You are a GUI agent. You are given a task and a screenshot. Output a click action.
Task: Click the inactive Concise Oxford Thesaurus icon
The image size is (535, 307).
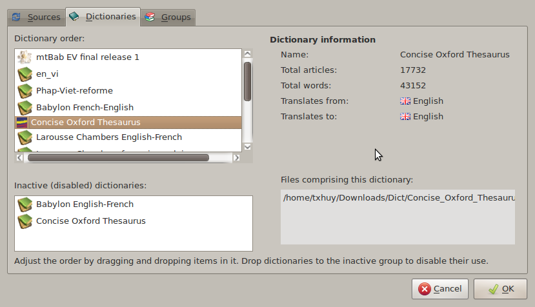[x=25, y=221]
